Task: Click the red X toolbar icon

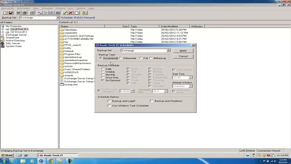Action: point(71,13)
